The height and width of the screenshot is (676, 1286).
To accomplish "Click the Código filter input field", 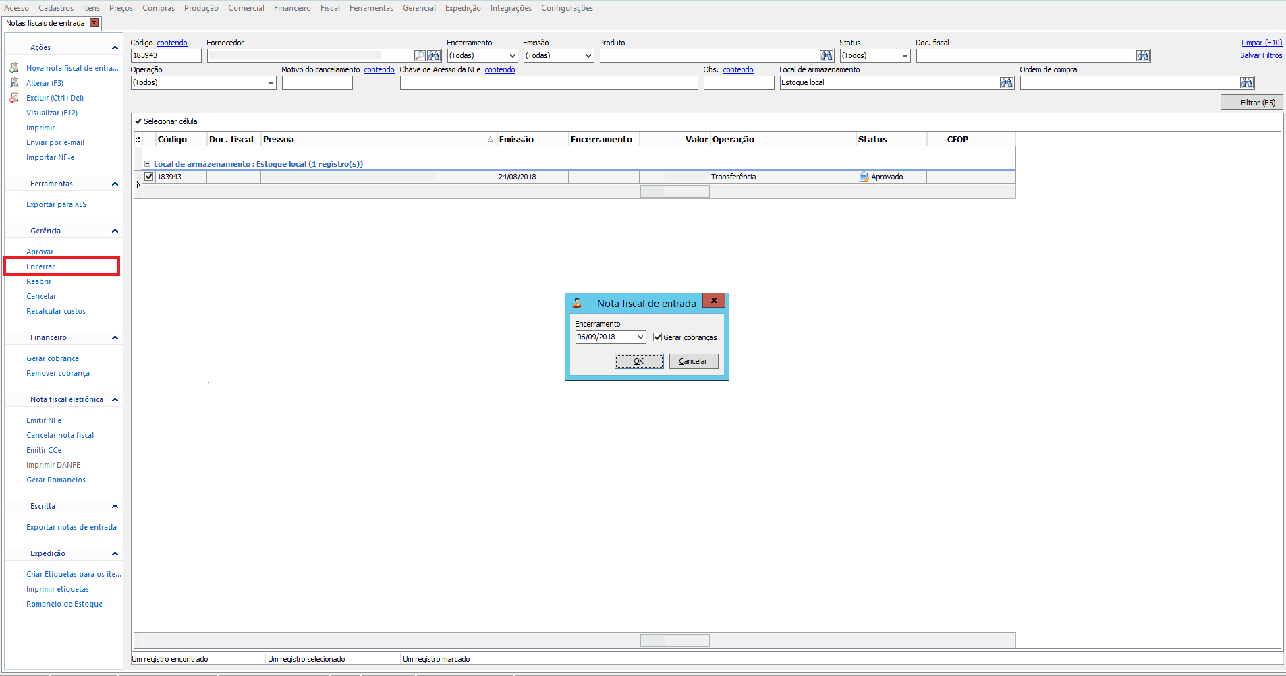I will click(166, 56).
